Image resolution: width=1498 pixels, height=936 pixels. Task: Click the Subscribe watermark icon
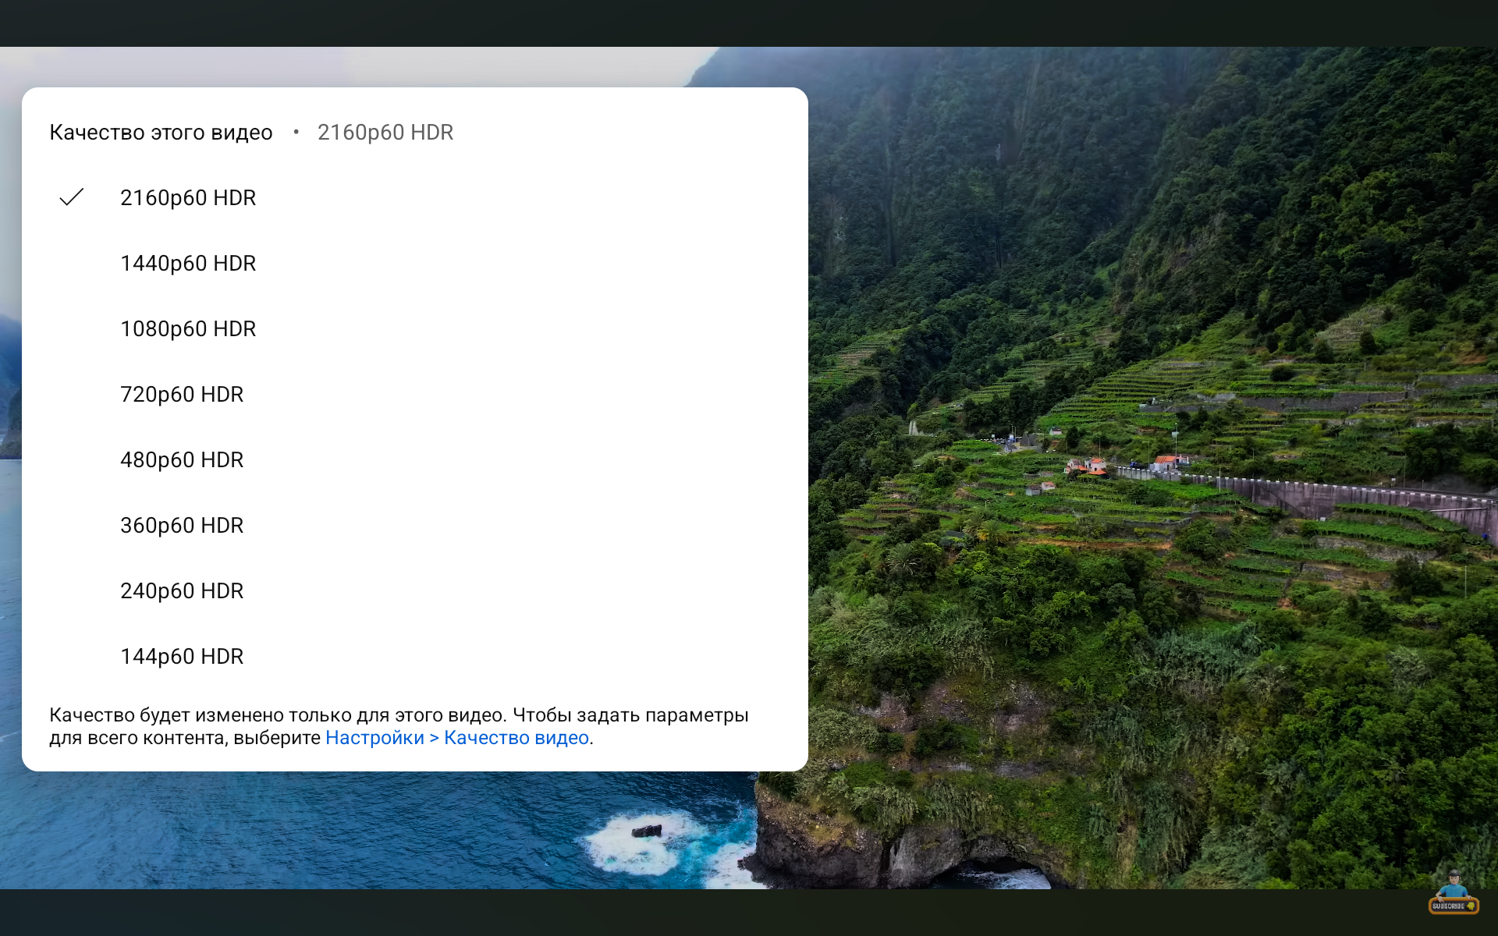point(1454,893)
